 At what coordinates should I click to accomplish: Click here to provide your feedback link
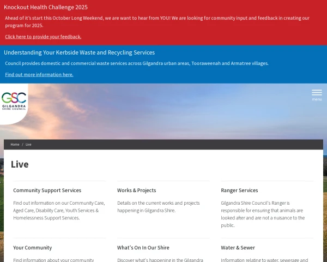43,37
